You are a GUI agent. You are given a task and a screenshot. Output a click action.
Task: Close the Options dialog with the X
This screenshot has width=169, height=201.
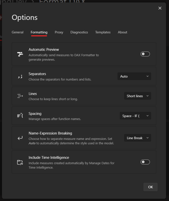[160, 8]
